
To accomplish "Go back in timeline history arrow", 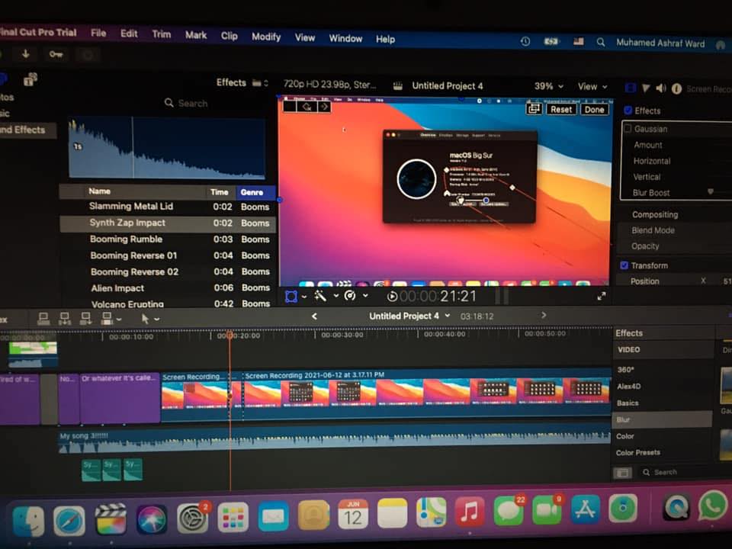I will (x=315, y=316).
